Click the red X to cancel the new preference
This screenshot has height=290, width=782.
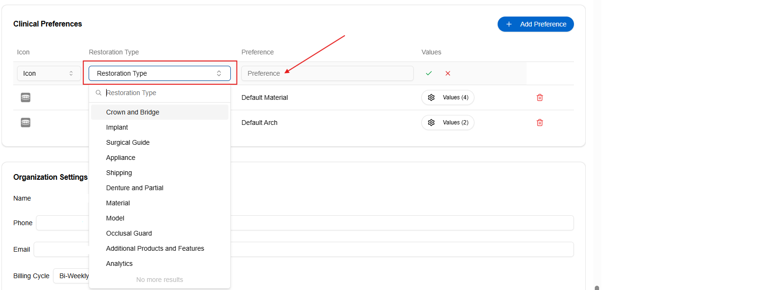click(x=447, y=73)
